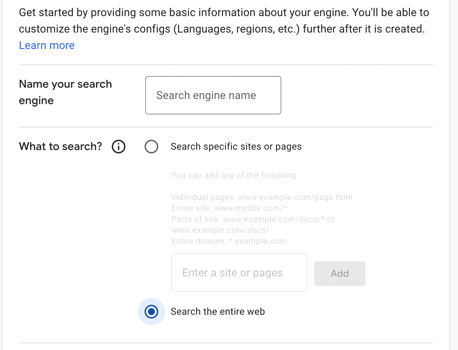Viewport: 458px width, 350px height.
Task: Click the 'You can add any of the following' hint
Action: (235, 175)
